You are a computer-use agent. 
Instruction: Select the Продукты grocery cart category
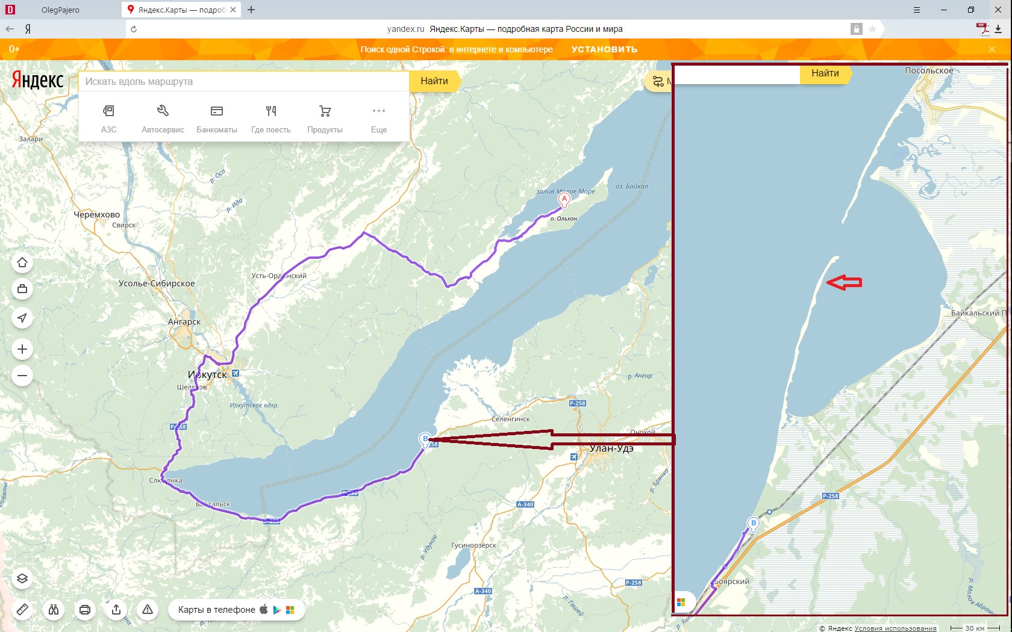tap(325, 118)
